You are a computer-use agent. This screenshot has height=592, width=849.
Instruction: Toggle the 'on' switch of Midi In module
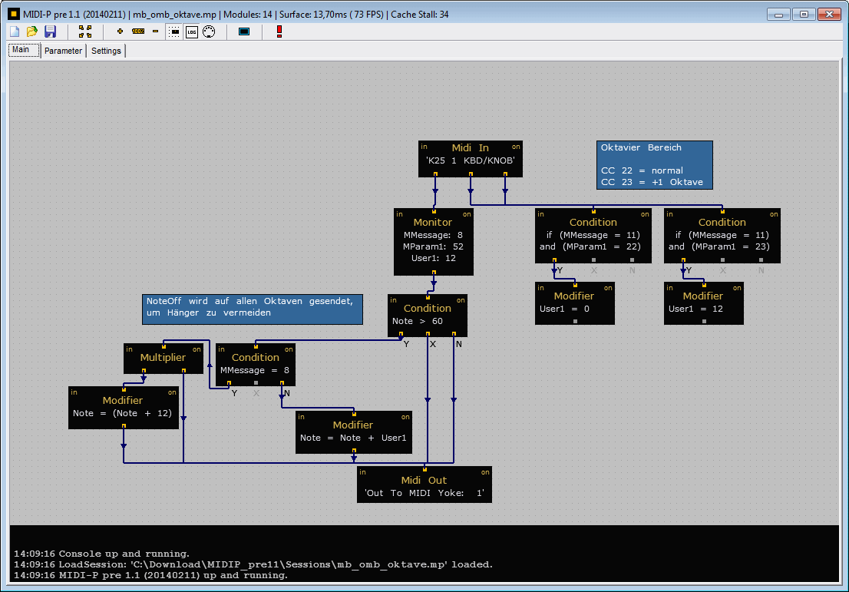pyautogui.click(x=516, y=147)
